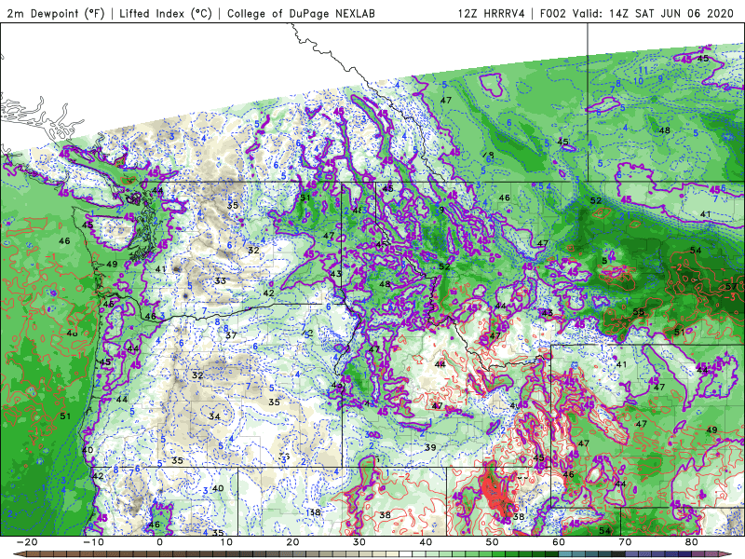Click the 60 label on the color scale
Screen dimensions: 745x559
559,542
